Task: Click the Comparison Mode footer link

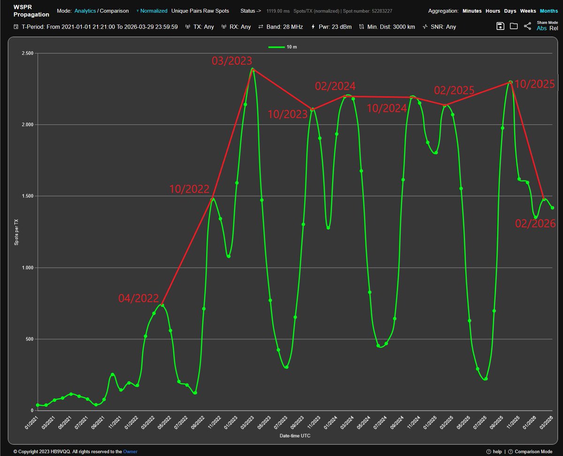Action: tap(533, 451)
